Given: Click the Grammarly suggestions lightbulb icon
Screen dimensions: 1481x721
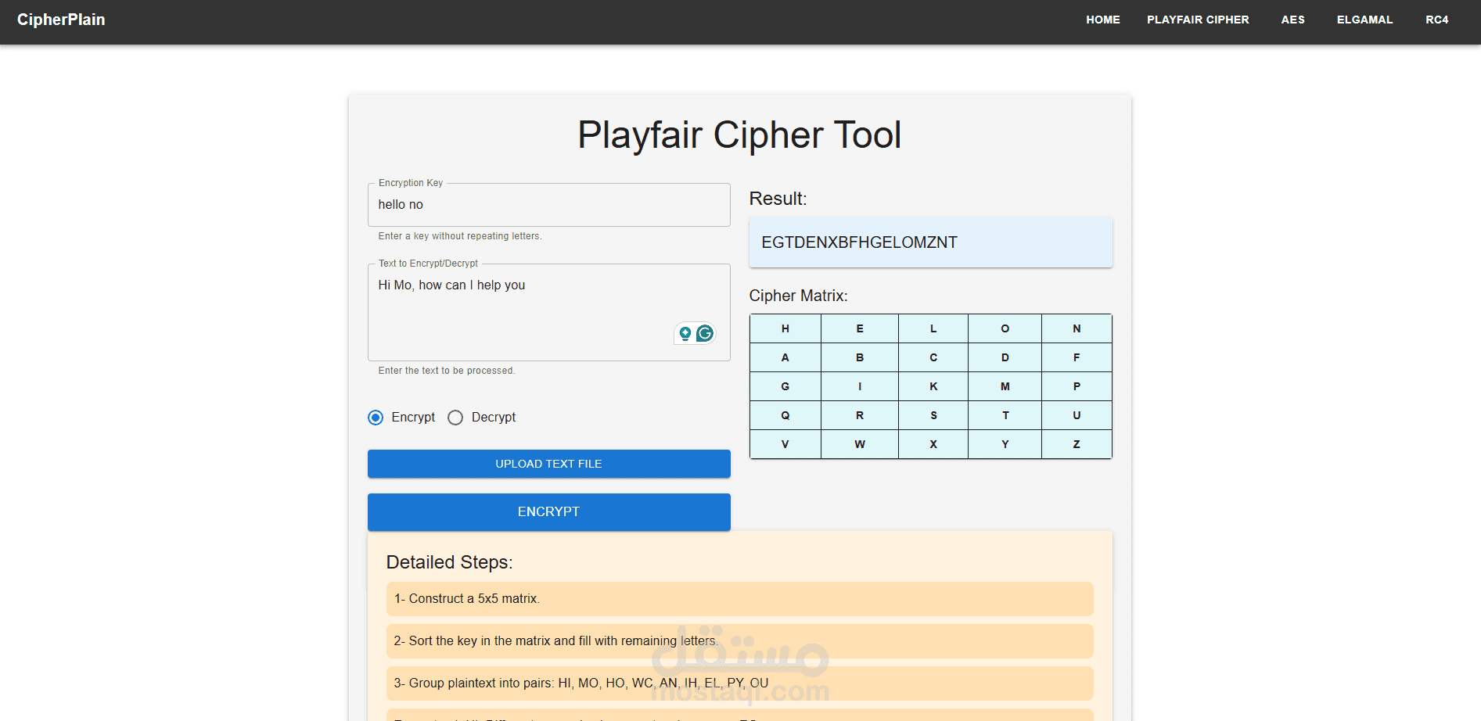Looking at the screenshot, I should [685, 333].
